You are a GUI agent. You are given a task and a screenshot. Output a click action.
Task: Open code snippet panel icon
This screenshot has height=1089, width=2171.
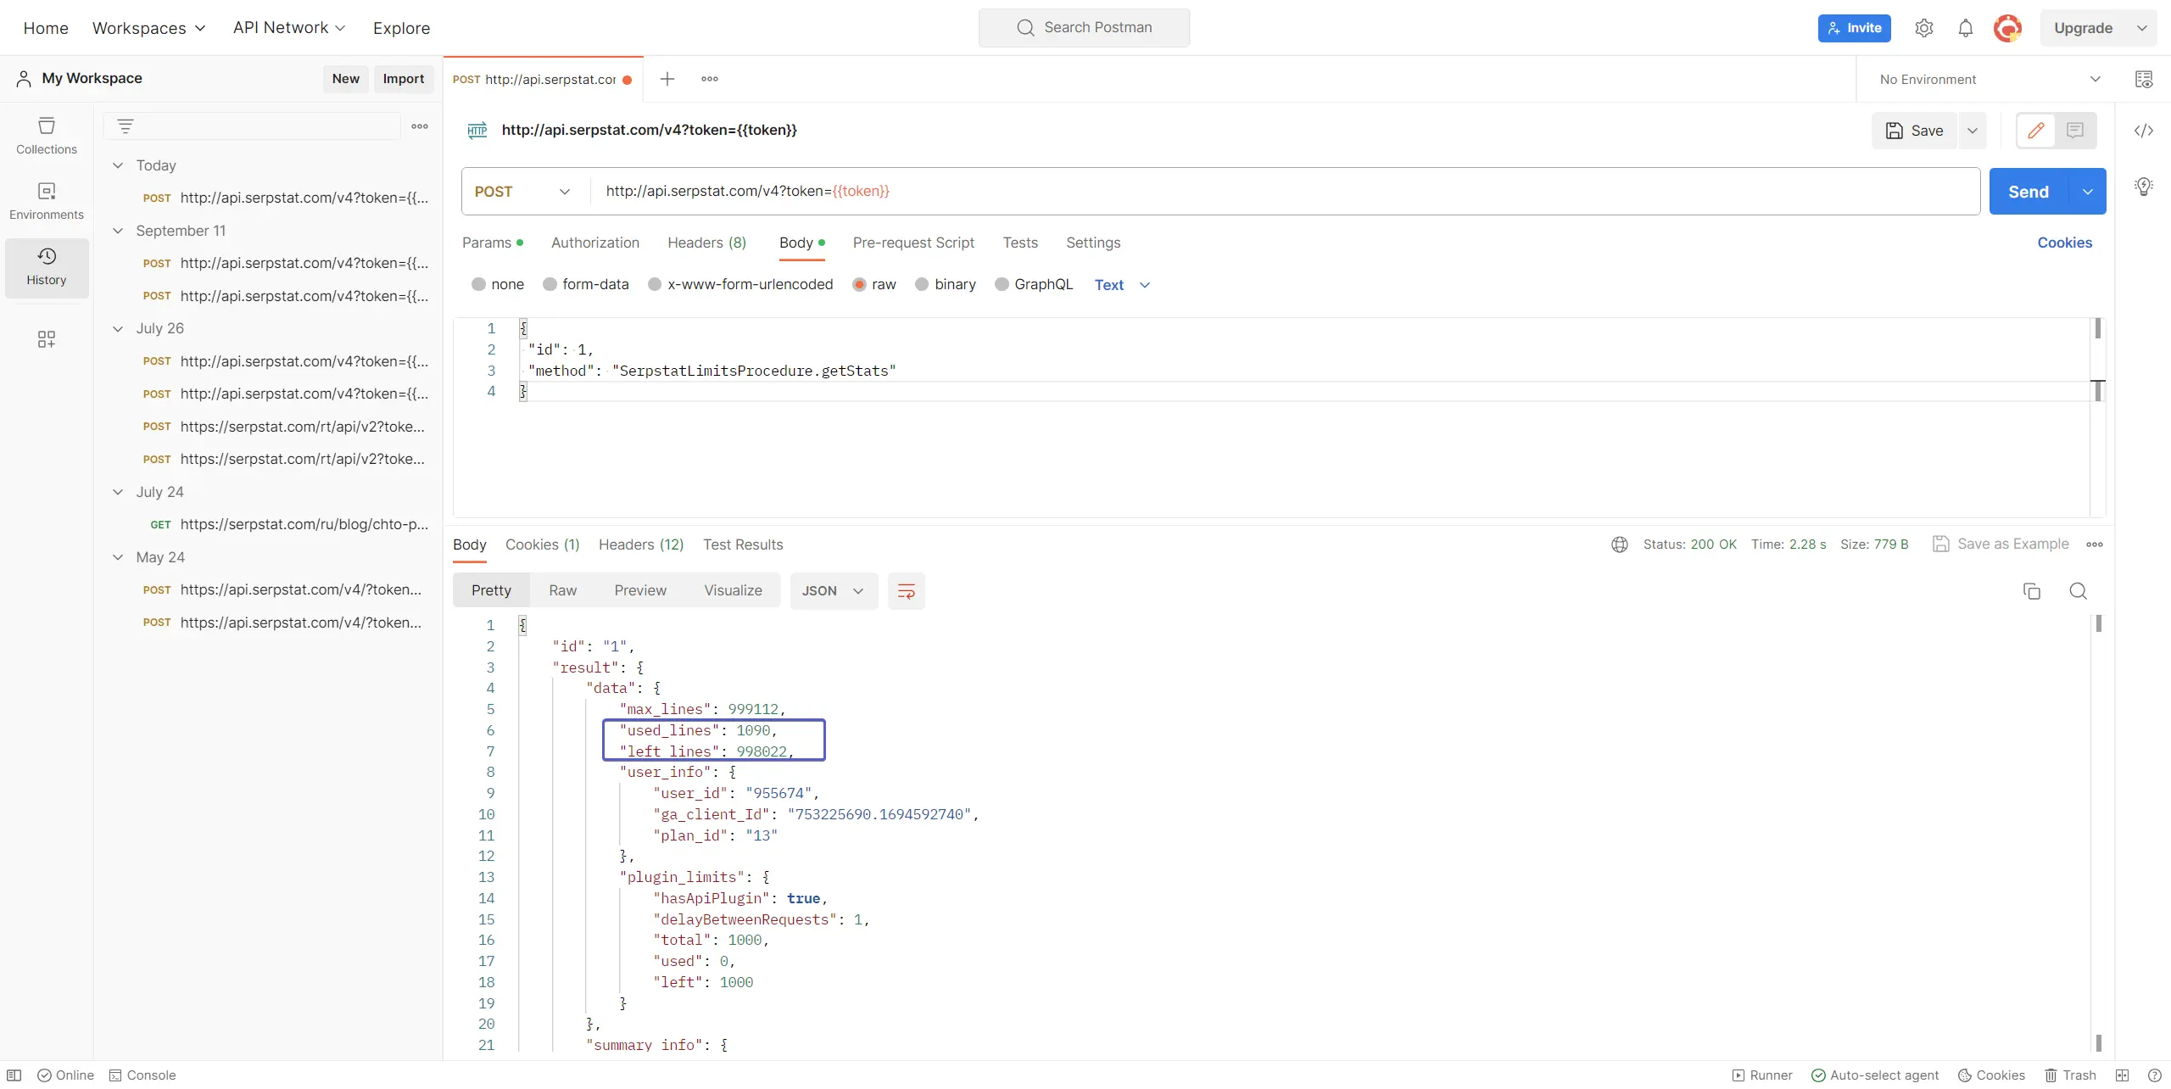[2144, 130]
